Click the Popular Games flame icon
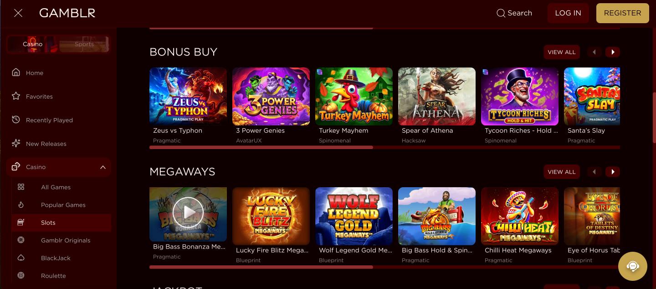 (21, 205)
